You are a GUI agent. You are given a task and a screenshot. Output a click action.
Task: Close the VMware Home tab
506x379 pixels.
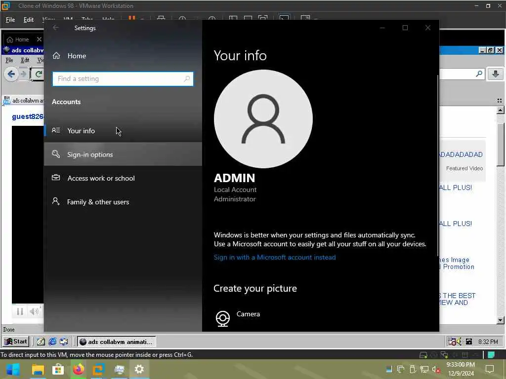pyautogui.click(x=39, y=39)
